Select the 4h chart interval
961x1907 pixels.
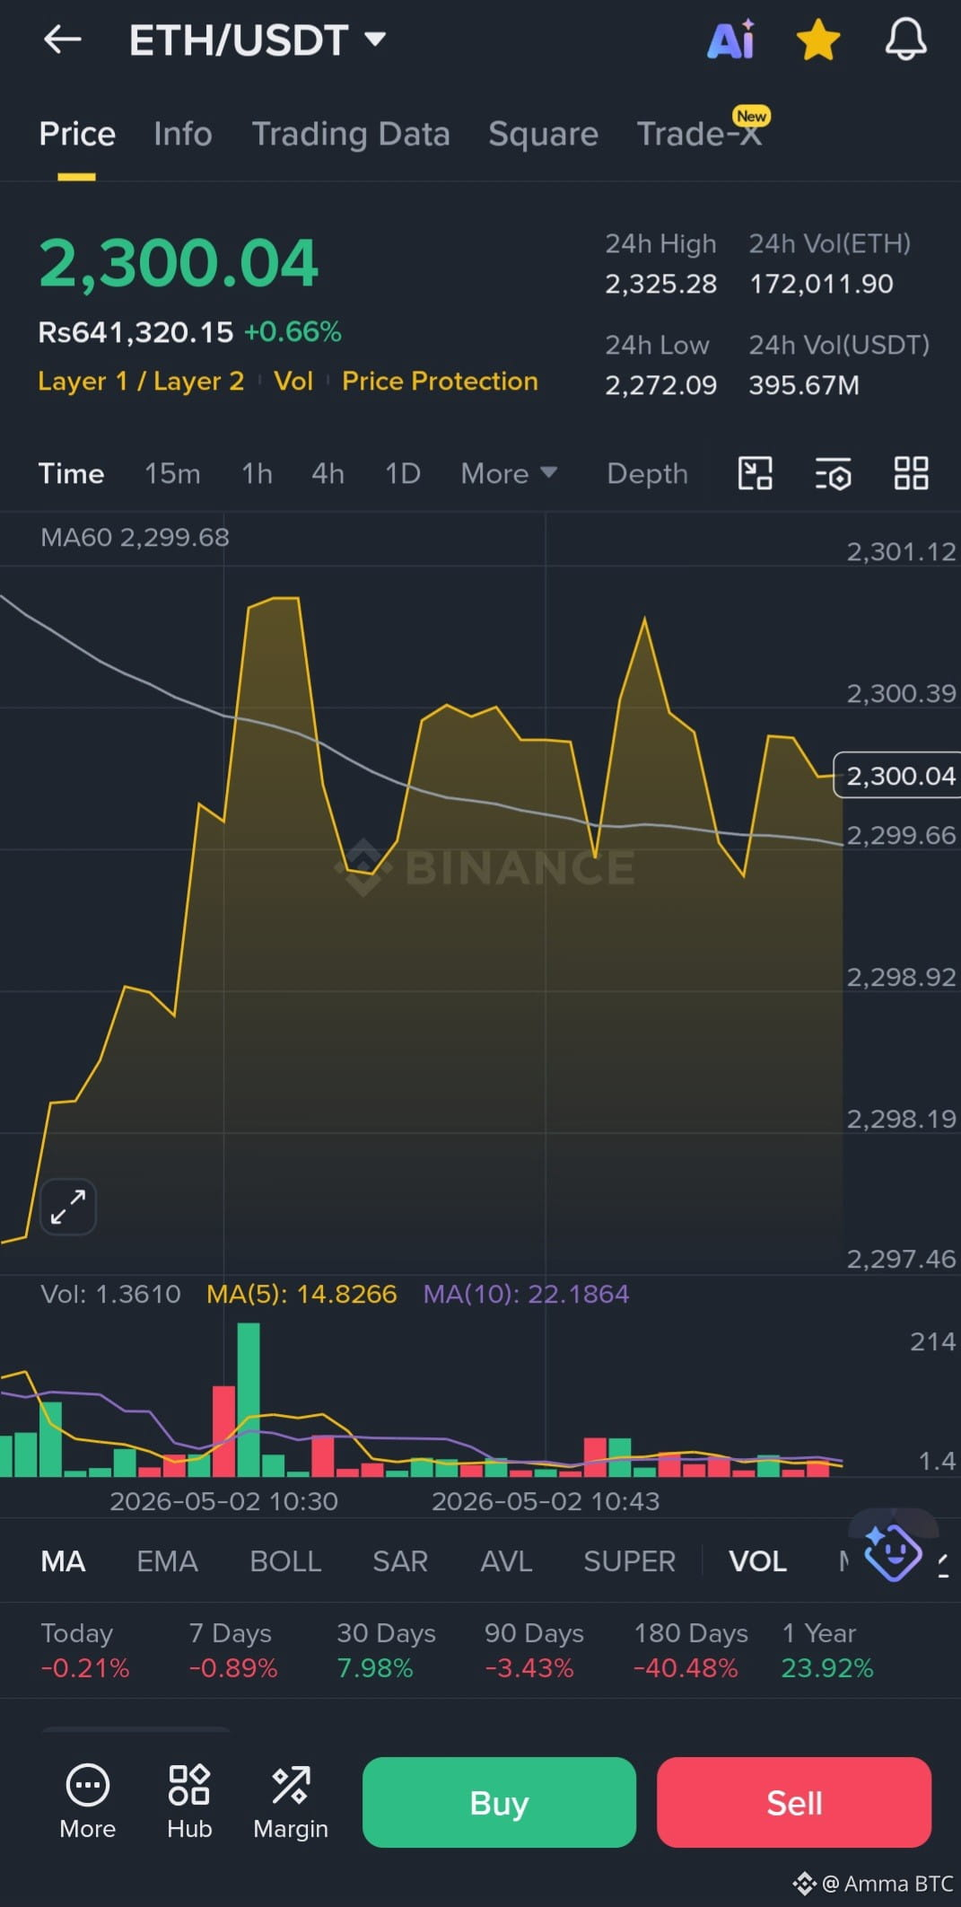click(328, 473)
